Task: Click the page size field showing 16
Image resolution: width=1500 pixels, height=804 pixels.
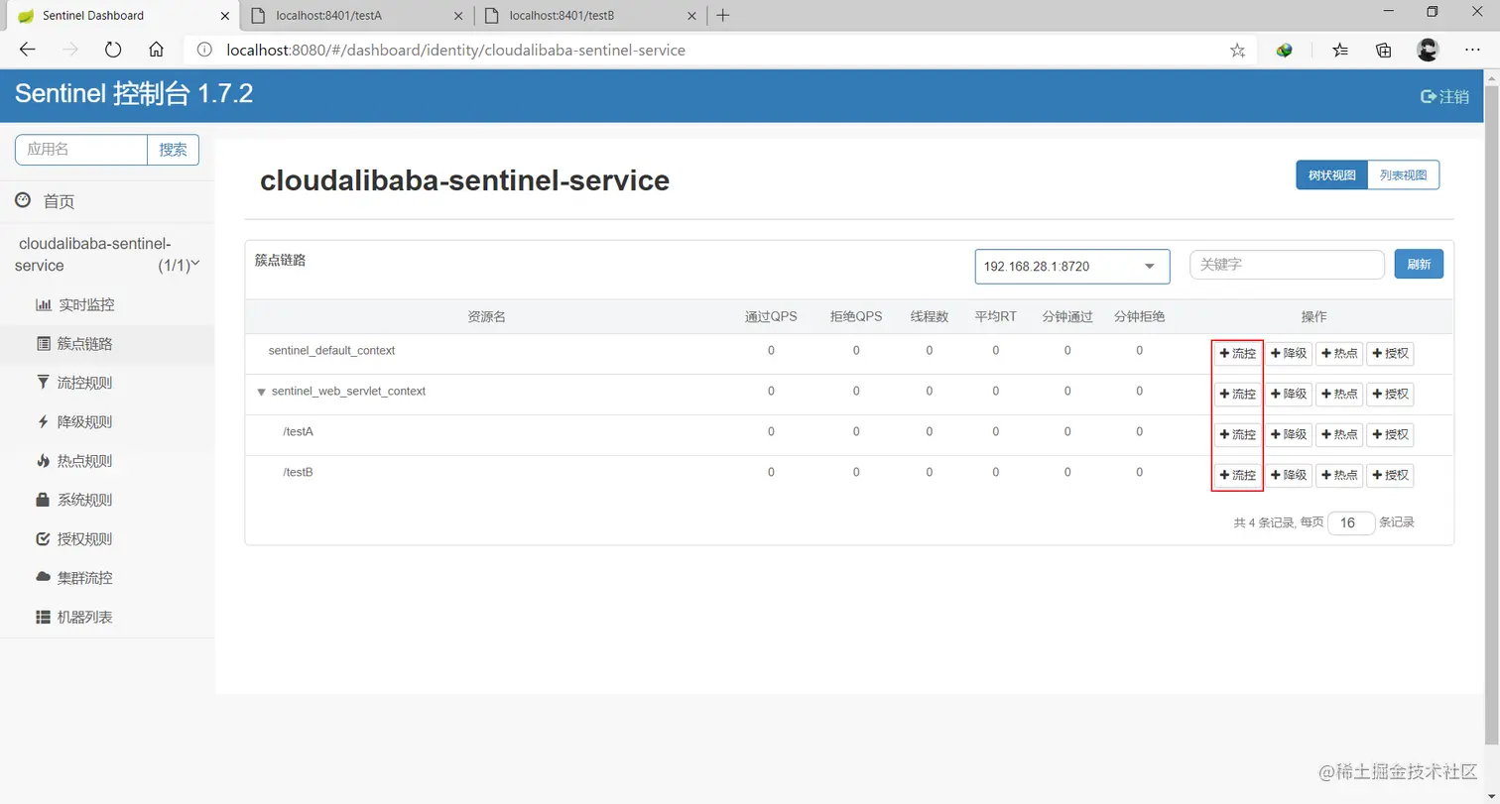Action: point(1351,522)
